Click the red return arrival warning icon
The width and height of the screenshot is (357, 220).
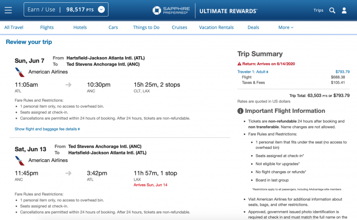pos(239,64)
